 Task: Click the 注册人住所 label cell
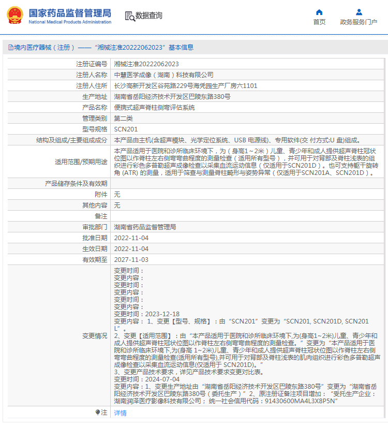[58, 86]
